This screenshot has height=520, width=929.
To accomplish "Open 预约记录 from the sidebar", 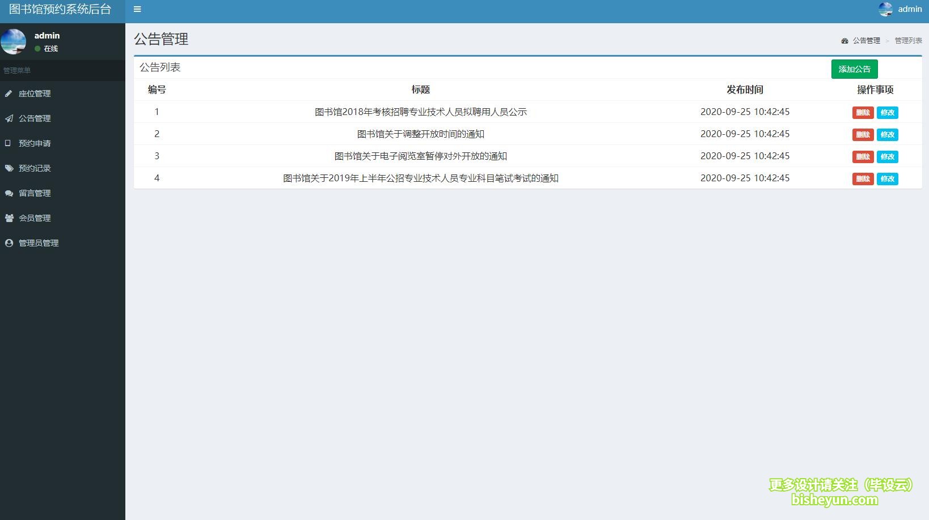I will point(62,168).
